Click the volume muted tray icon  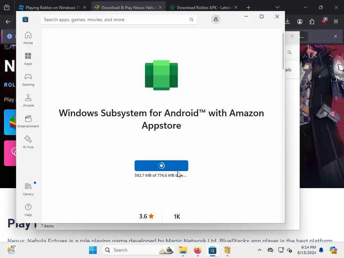[x=290, y=250]
